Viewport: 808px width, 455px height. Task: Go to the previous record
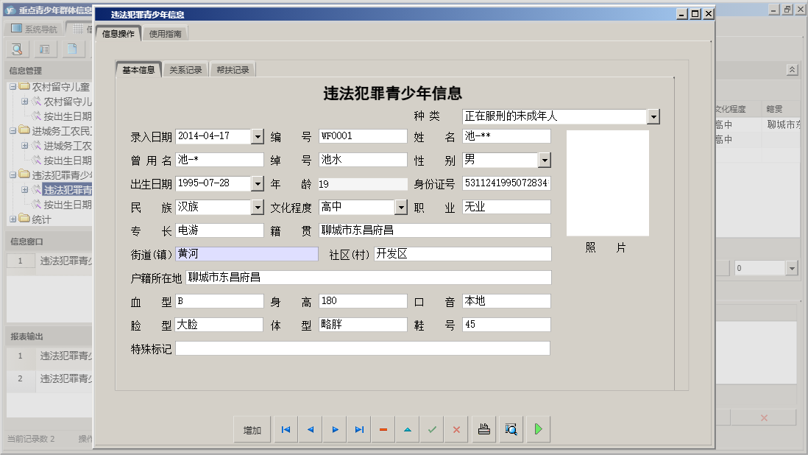click(x=311, y=430)
